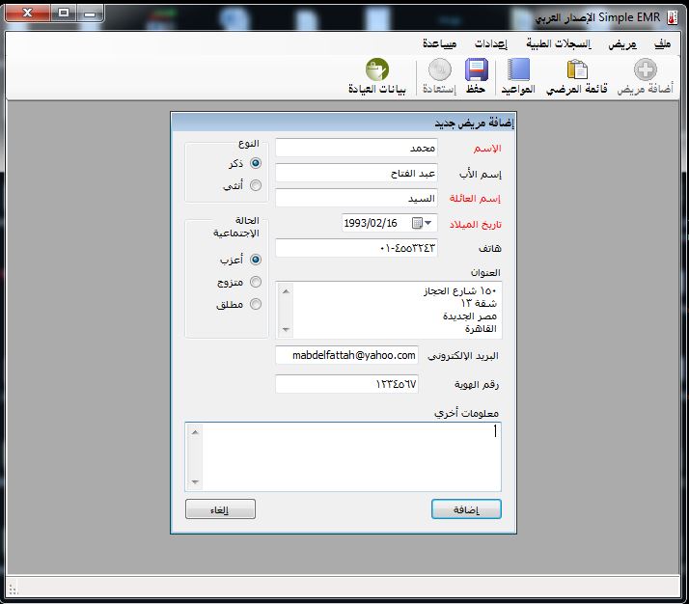Open the Settings (إعدادات) menu
Image resolution: width=689 pixels, height=604 pixels.
click(x=491, y=43)
